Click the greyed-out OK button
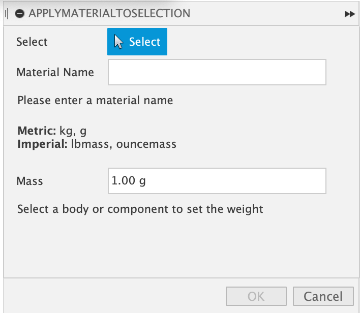This screenshot has width=360, height=313. pyautogui.click(x=257, y=296)
